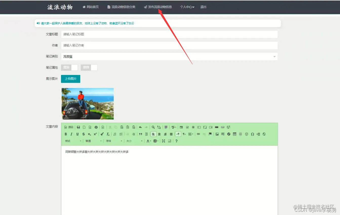This screenshot has width=340, height=215.
Task: Click the Save disk icon in editor toolbar
Action: [78, 127]
